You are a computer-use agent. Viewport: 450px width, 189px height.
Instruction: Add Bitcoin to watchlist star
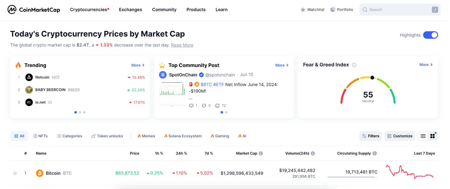15,173
